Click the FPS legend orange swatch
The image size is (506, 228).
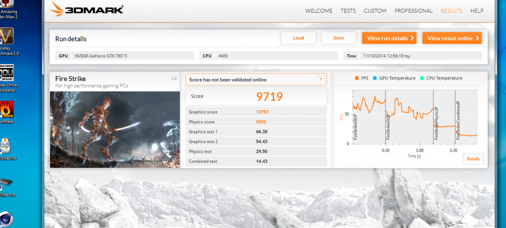(x=357, y=78)
